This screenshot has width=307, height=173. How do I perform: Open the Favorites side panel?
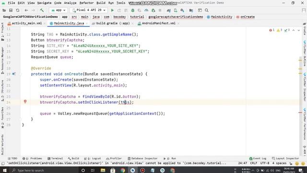(2, 118)
